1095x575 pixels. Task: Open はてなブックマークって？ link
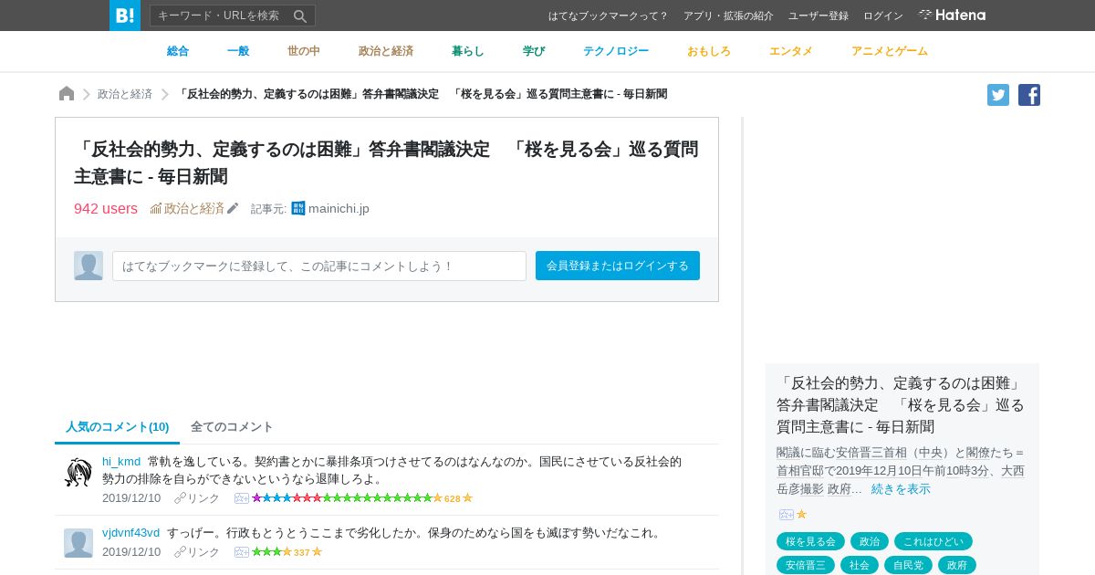(x=609, y=16)
